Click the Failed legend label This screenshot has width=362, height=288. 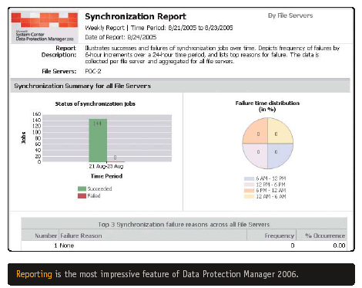click(94, 196)
